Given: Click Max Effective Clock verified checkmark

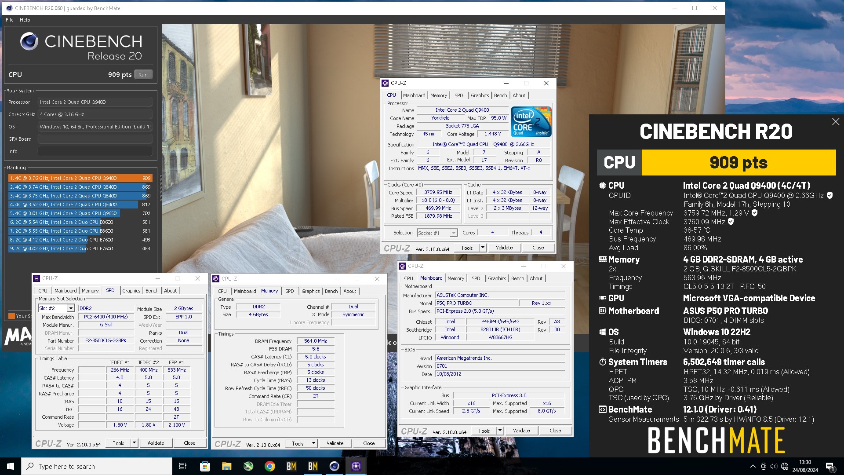Looking at the screenshot, I should [x=731, y=222].
